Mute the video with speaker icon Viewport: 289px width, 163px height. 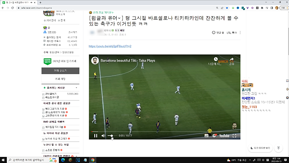103,136
